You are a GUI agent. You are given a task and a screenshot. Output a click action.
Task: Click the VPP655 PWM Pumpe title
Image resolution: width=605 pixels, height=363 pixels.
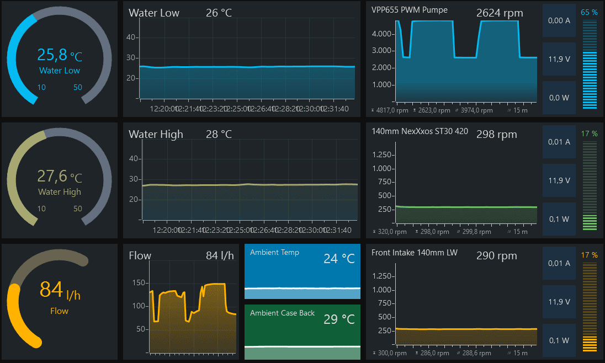pyautogui.click(x=410, y=10)
